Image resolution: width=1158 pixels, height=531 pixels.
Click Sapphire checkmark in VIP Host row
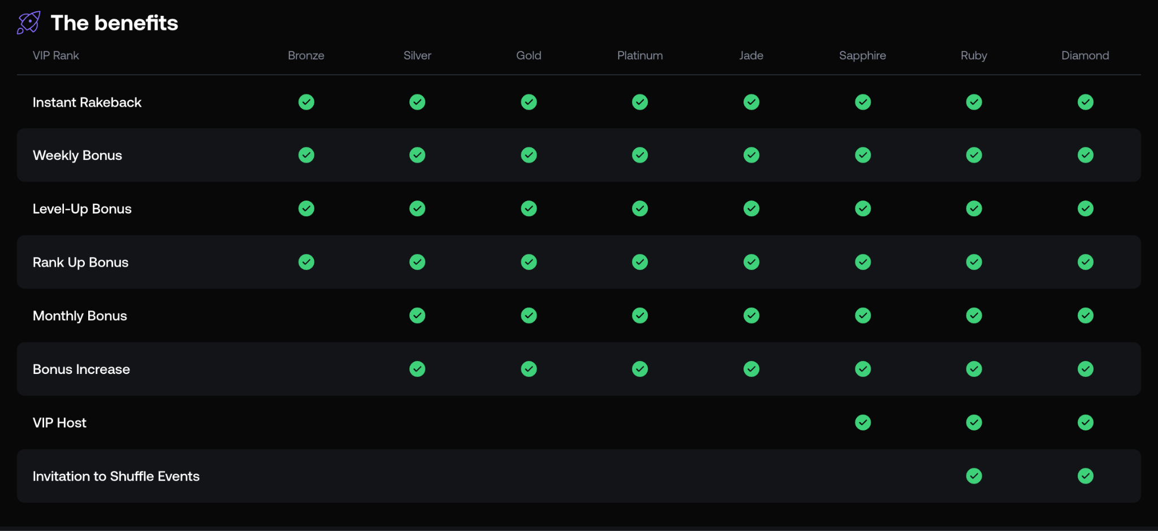(862, 423)
